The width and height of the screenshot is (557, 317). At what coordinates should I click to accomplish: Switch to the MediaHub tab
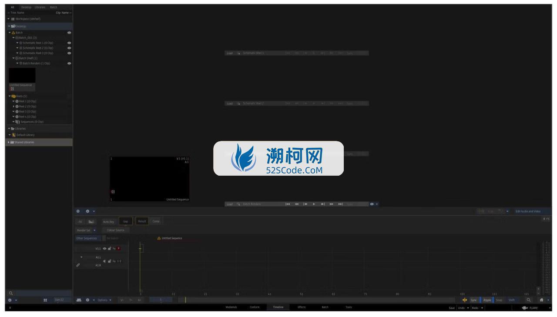[x=232, y=307]
